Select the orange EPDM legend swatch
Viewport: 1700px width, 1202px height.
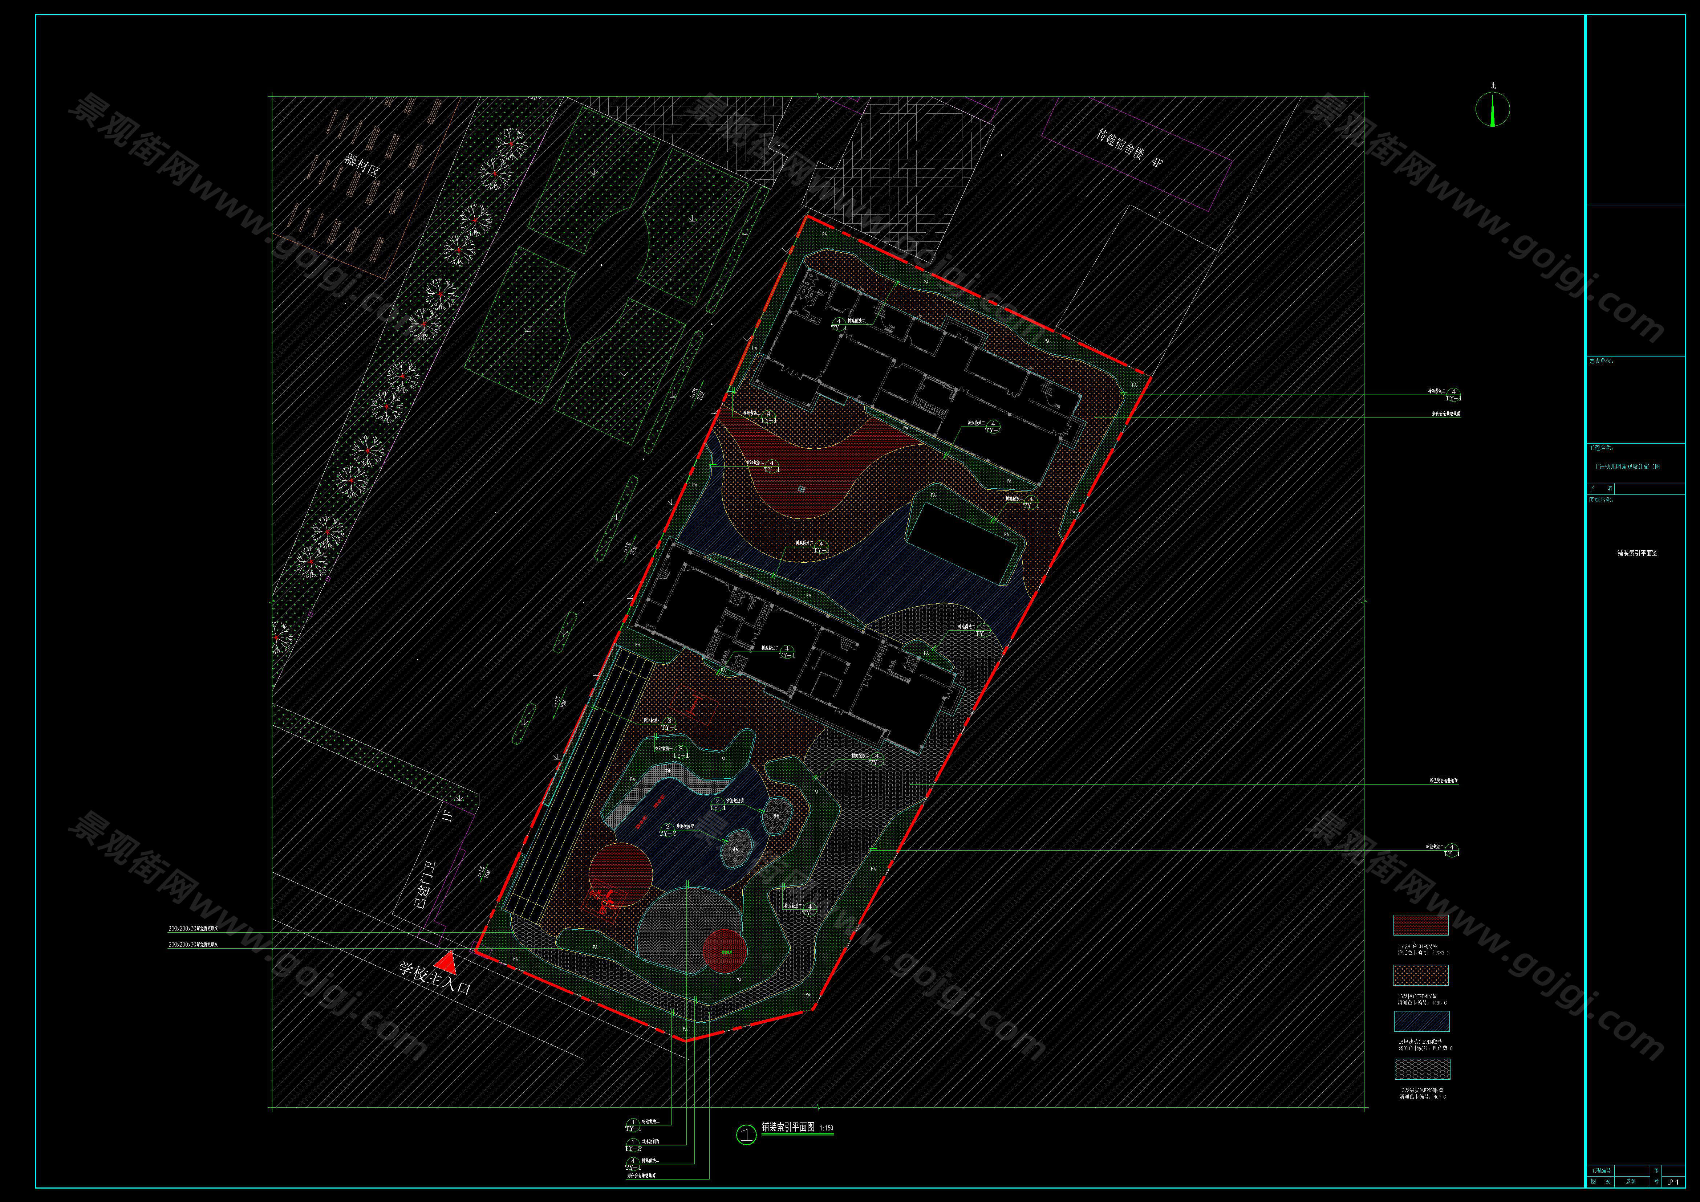point(1421,975)
